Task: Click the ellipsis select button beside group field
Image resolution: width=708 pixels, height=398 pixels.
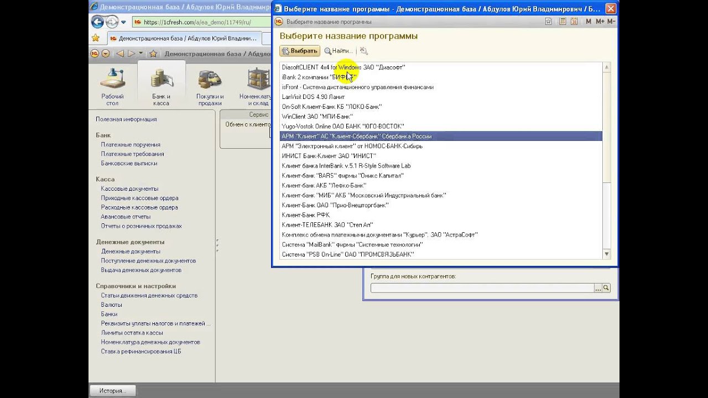Action: click(598, 288)
